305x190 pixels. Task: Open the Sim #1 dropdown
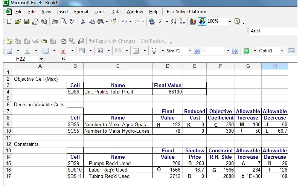pyautogui.click(x=189, y=51)
